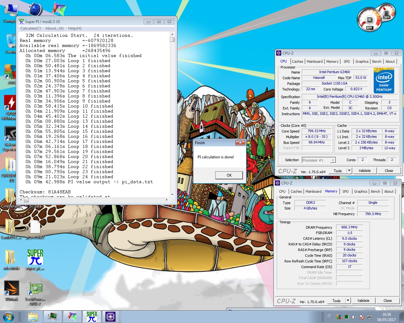Click OK in the Finish dialog
The width and height of the screenshot is (404, 323).
[x=229, y=175]
